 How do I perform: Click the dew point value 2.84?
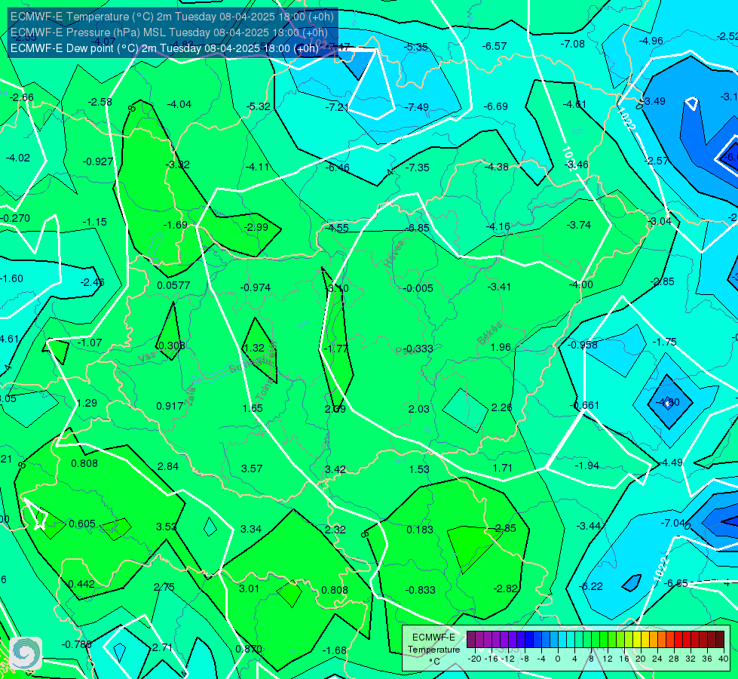coord(168,466)
